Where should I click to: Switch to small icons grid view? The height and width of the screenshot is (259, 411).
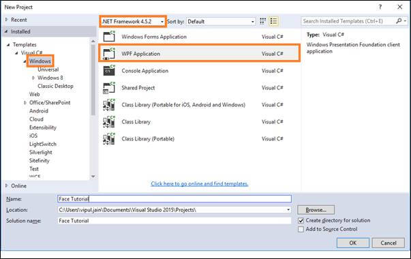click(262, 21)
